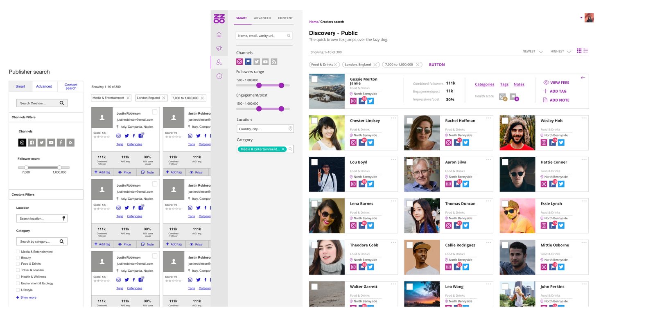Select the creator search icon in sidebar
This screenshot has width=655, height=320.
pos(219,62)
